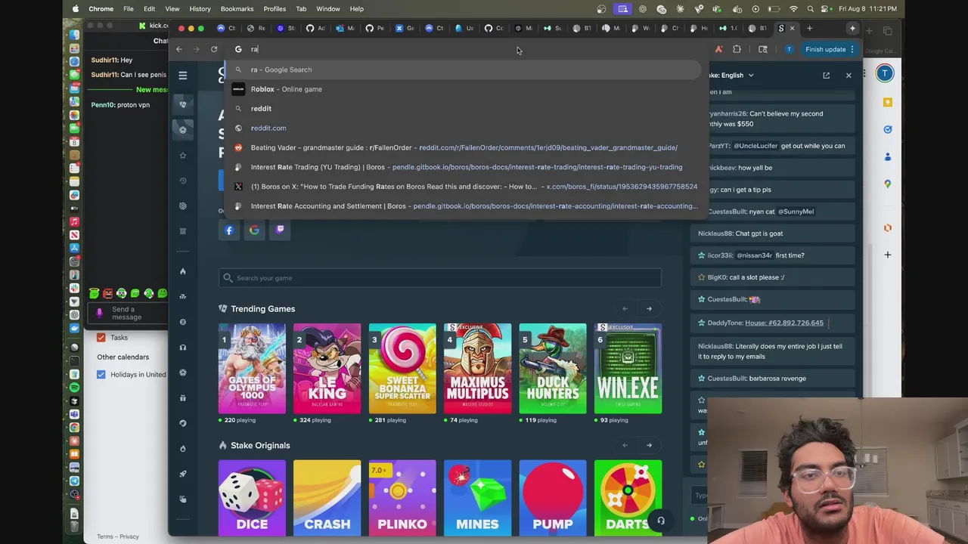Viewport: 968px width, 544px height.
Task: Click the headset icon in Stake sidebar
Action: [182, 348]
